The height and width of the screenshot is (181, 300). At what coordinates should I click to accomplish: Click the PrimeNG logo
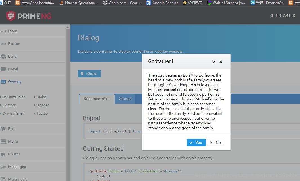(x=28, y=16)
